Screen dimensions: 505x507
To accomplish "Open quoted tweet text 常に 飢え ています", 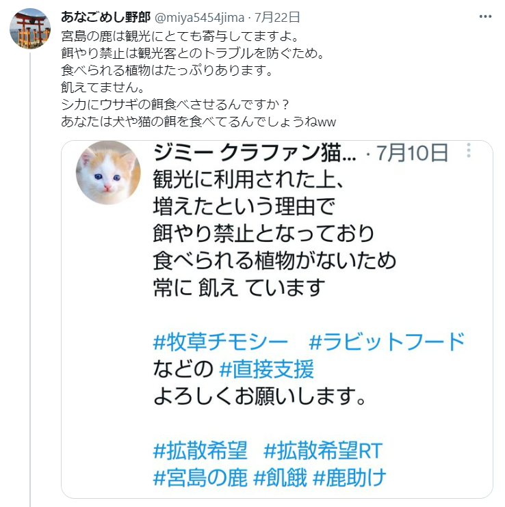I will coord(239,288).
